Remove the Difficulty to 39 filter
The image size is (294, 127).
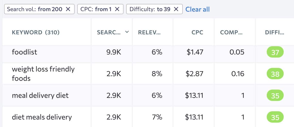pos(176,9)
